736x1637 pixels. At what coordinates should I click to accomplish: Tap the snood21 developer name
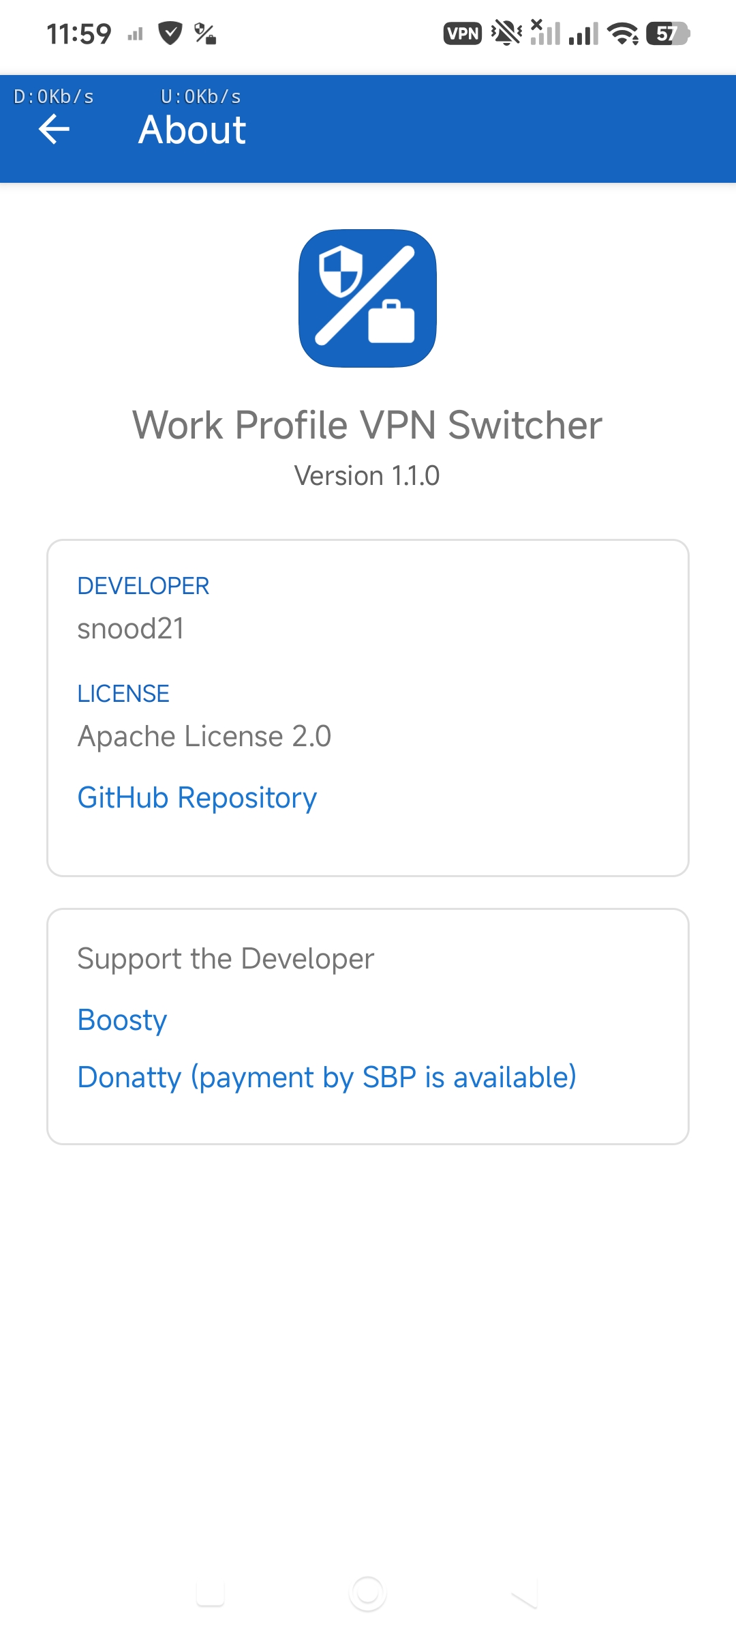click(131, 629)
